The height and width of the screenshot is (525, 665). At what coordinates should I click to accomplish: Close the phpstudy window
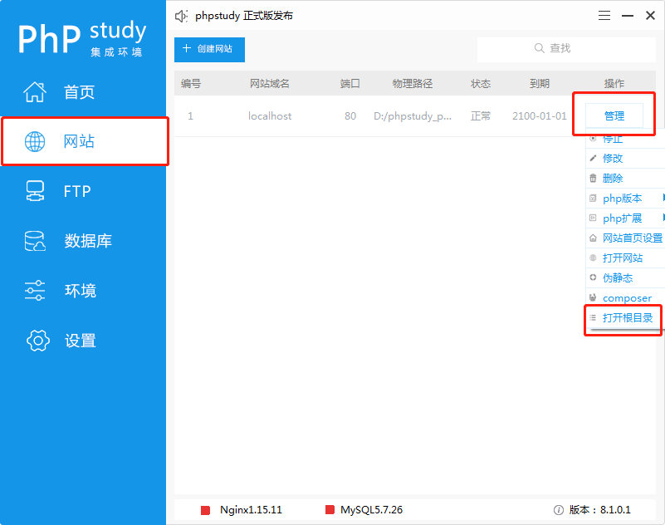[x=650, y=16]
